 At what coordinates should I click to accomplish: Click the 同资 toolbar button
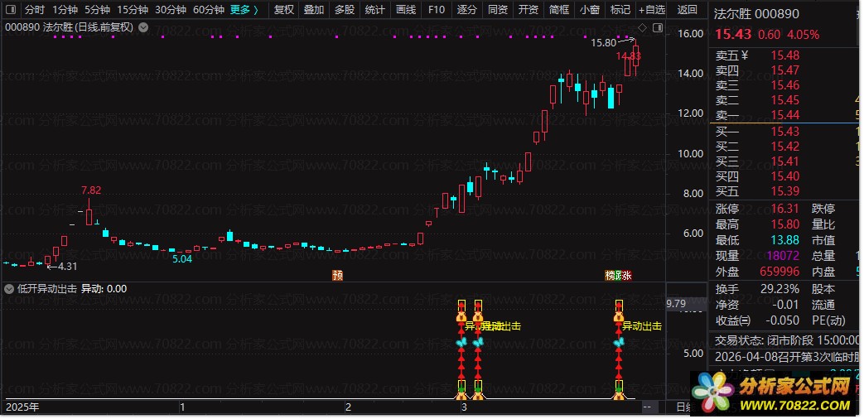click(x=498, y=9)
